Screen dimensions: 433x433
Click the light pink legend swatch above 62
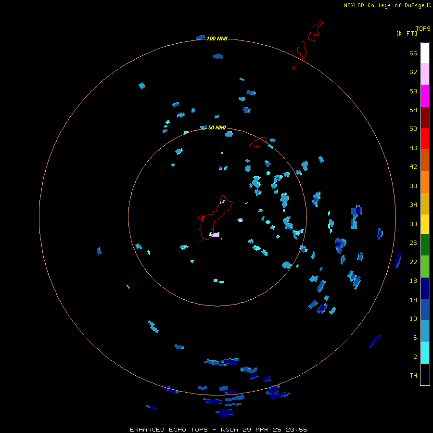(x=425, y=74)
